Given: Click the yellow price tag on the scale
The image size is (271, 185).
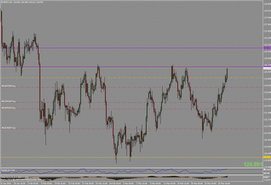Looking at the screenshot, I should pos(267,157).
